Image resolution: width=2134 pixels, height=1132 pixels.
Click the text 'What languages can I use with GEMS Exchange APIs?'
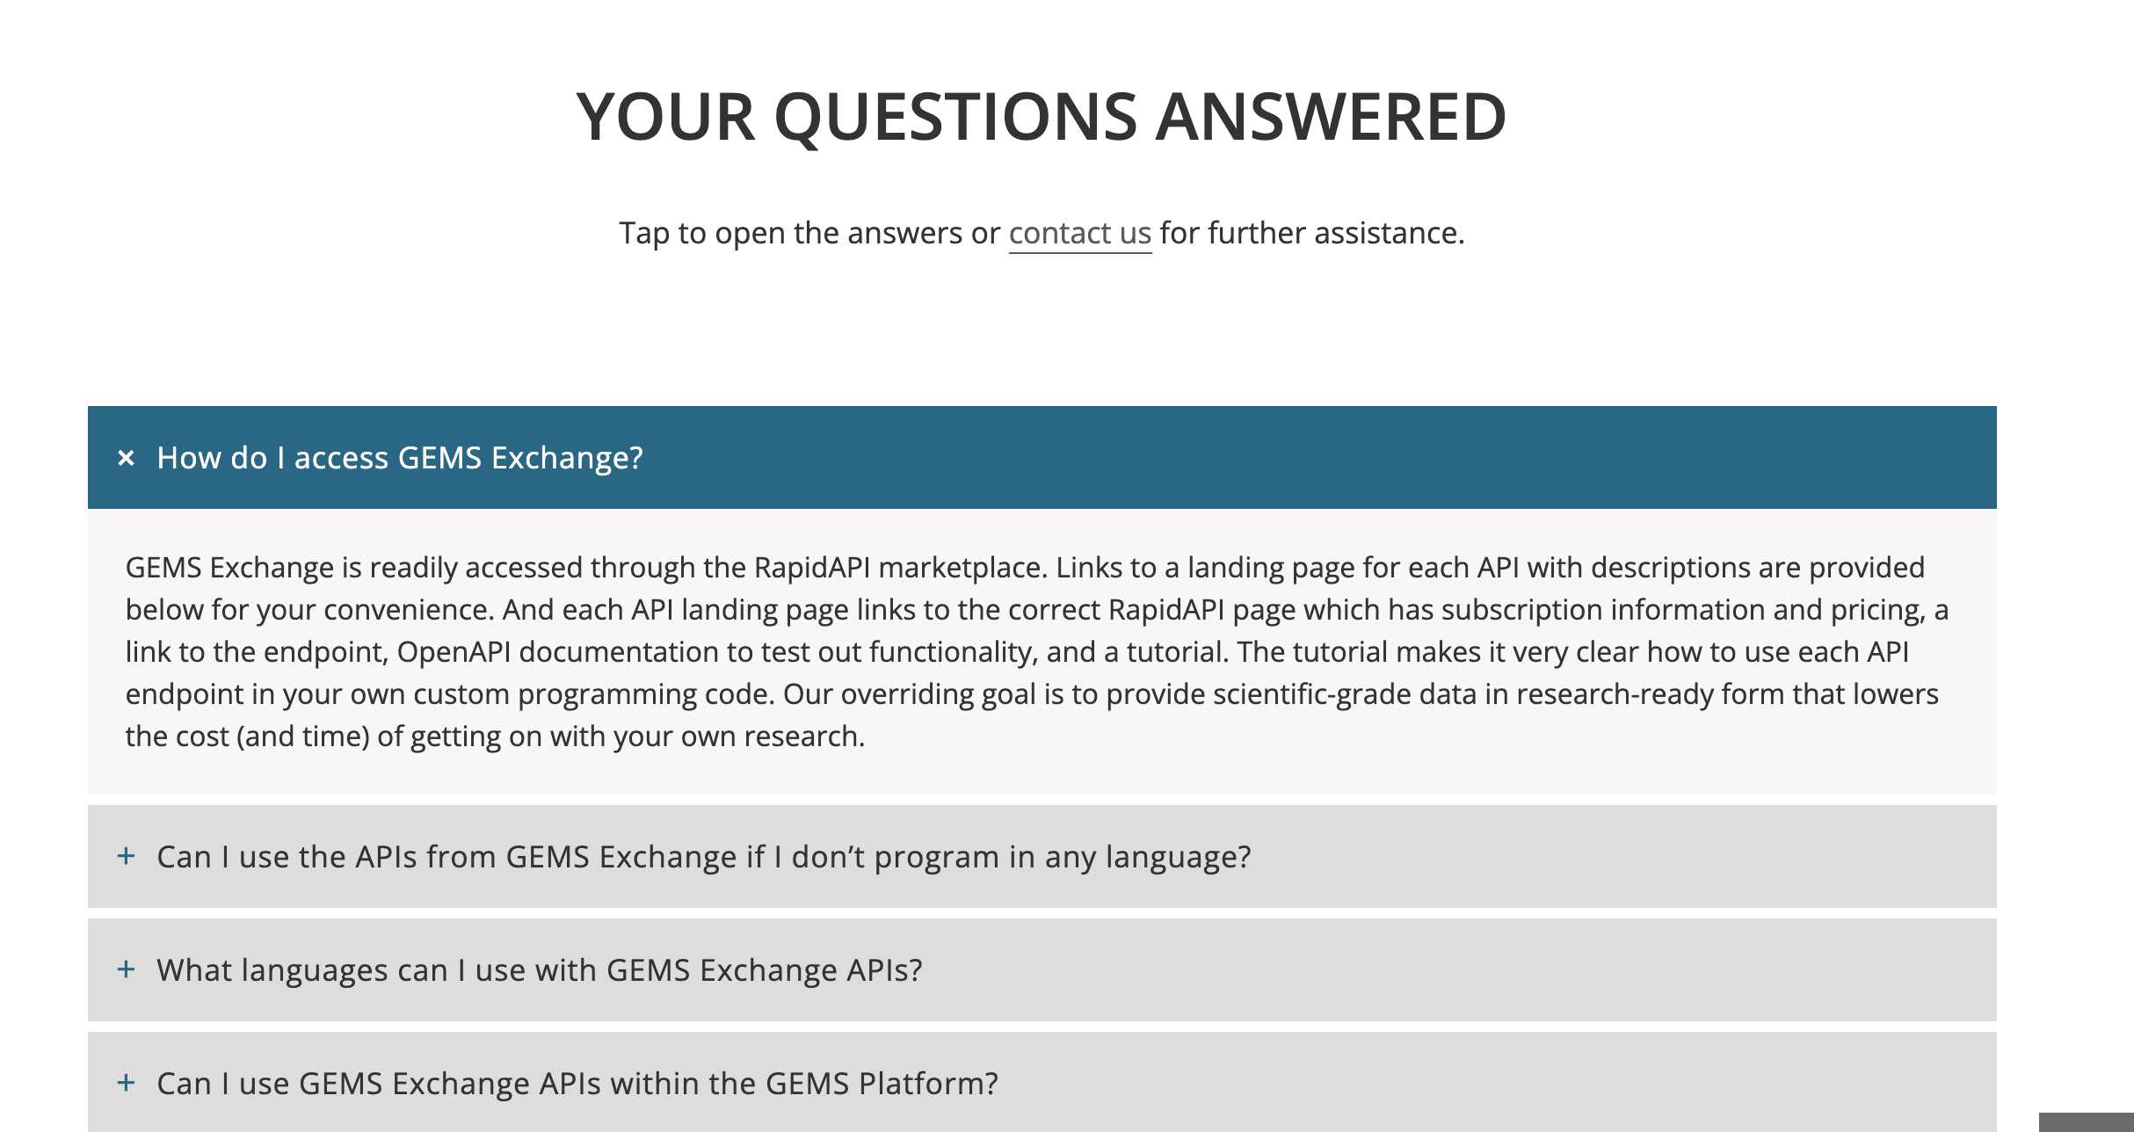click(x=540, y=970)
